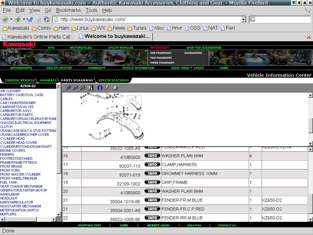Viewport: 313px width, 235px height.
Task: Reset diagram zoom to 1:1
Action: 83,88
